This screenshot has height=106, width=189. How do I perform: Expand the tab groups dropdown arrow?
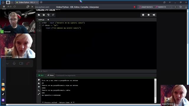point(12,2)
